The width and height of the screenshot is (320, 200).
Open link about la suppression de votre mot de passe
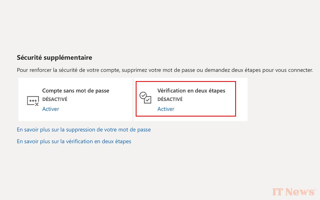click(x=84, y=130)
